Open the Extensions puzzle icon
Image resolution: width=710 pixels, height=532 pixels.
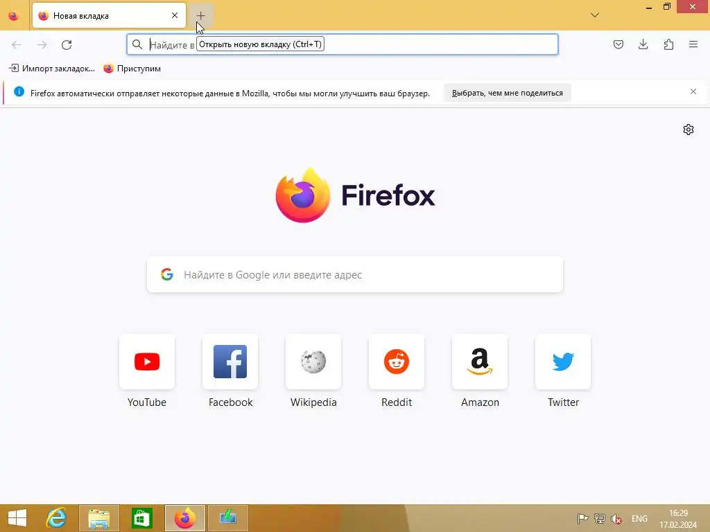coord(668,44)
